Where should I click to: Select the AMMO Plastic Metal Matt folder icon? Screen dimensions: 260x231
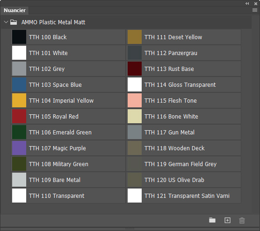[14, 22]
